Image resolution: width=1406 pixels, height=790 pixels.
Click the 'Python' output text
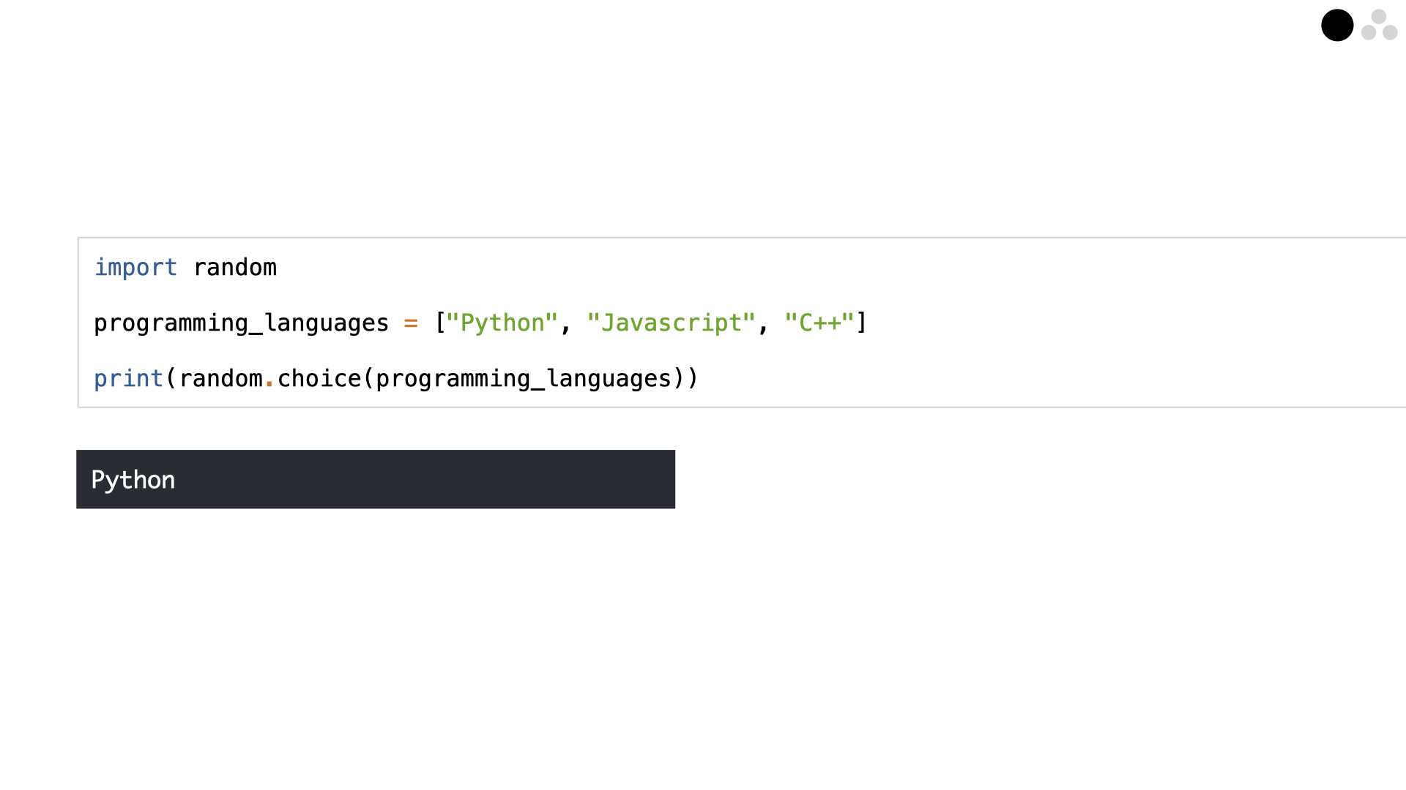pyautogui.click(x=133, y=480)
